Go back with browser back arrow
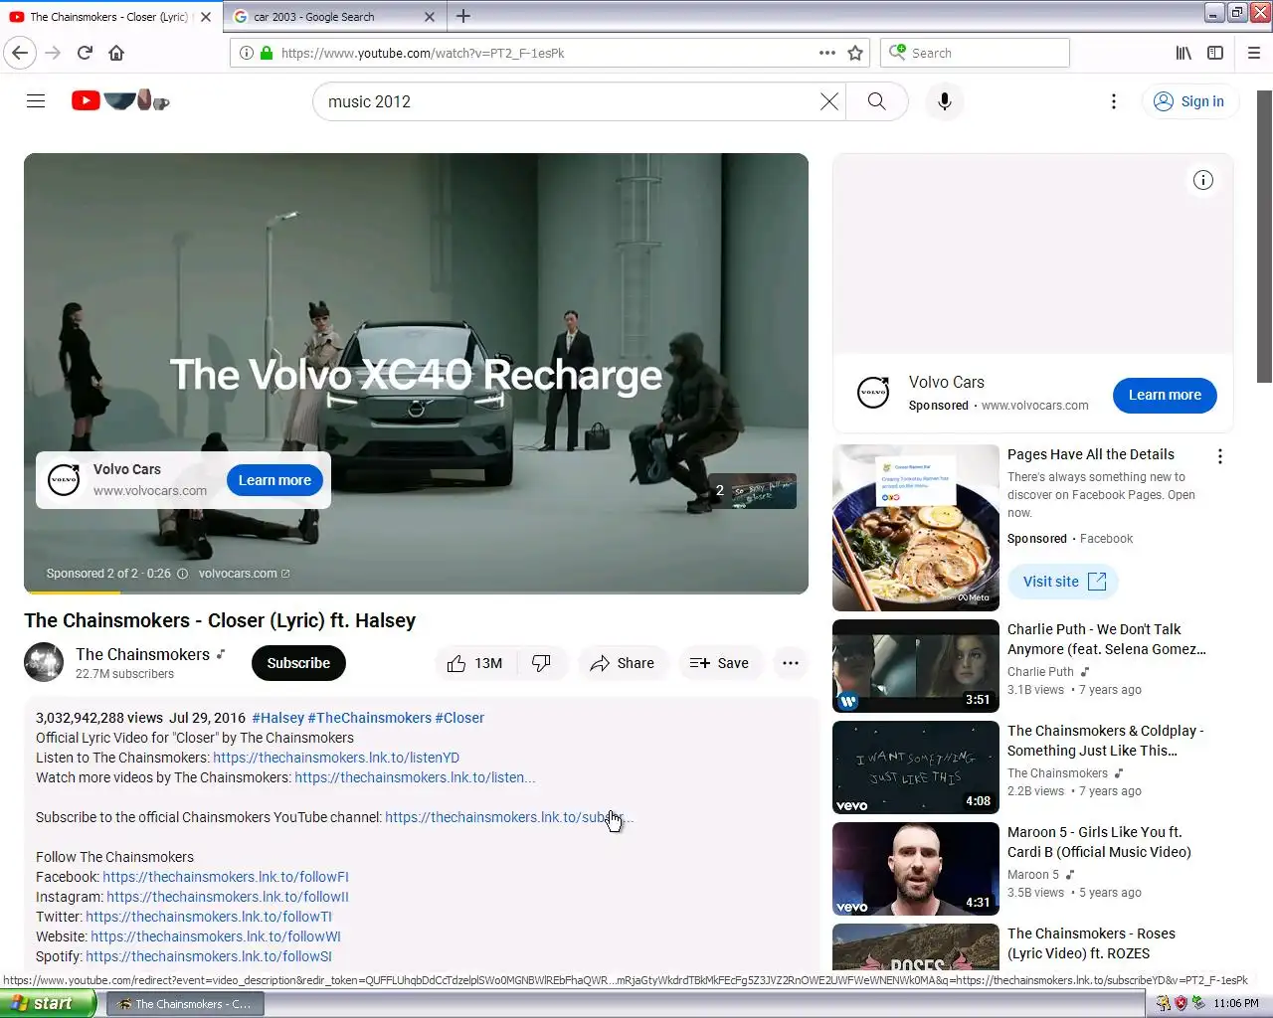 (x=20, y=53)
